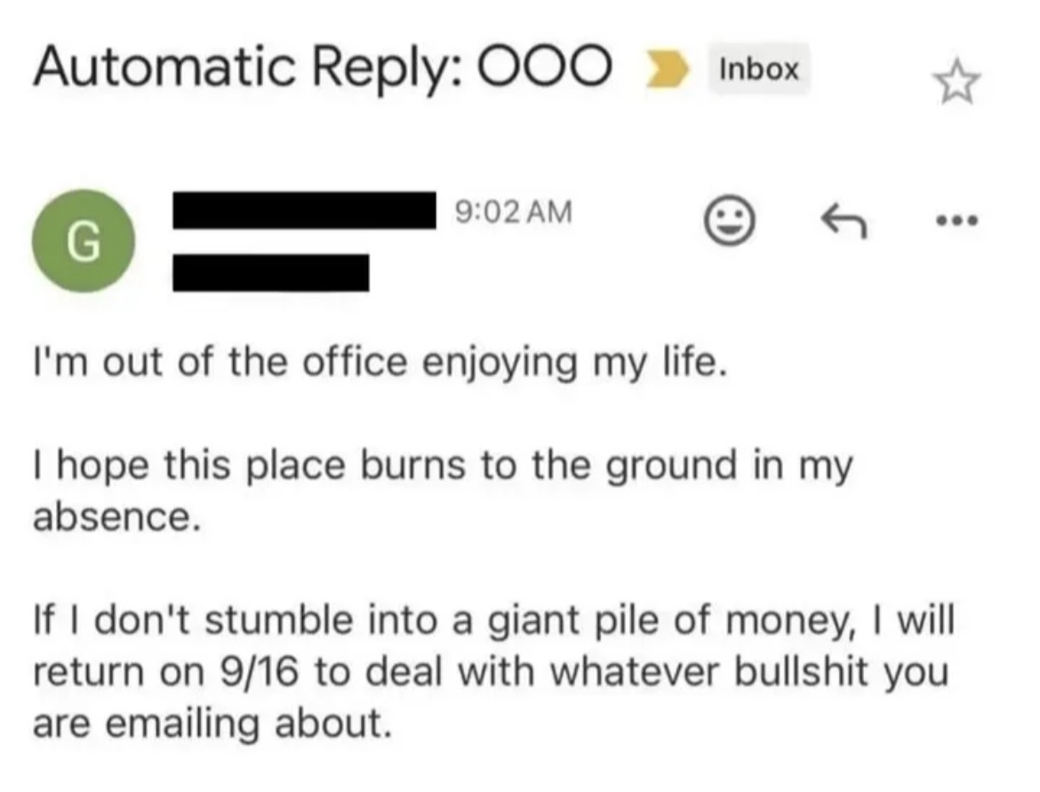Reply to the email using the arrow icon
Image resolution: width=1040 pixels, height=792 pixels.
coord(844,220)
